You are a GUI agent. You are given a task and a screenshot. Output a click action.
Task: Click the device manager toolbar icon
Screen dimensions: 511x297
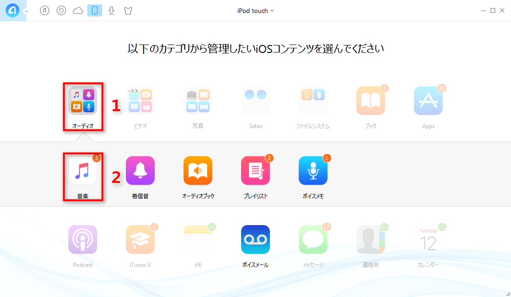pyautogui.click(x=95, y=11)
